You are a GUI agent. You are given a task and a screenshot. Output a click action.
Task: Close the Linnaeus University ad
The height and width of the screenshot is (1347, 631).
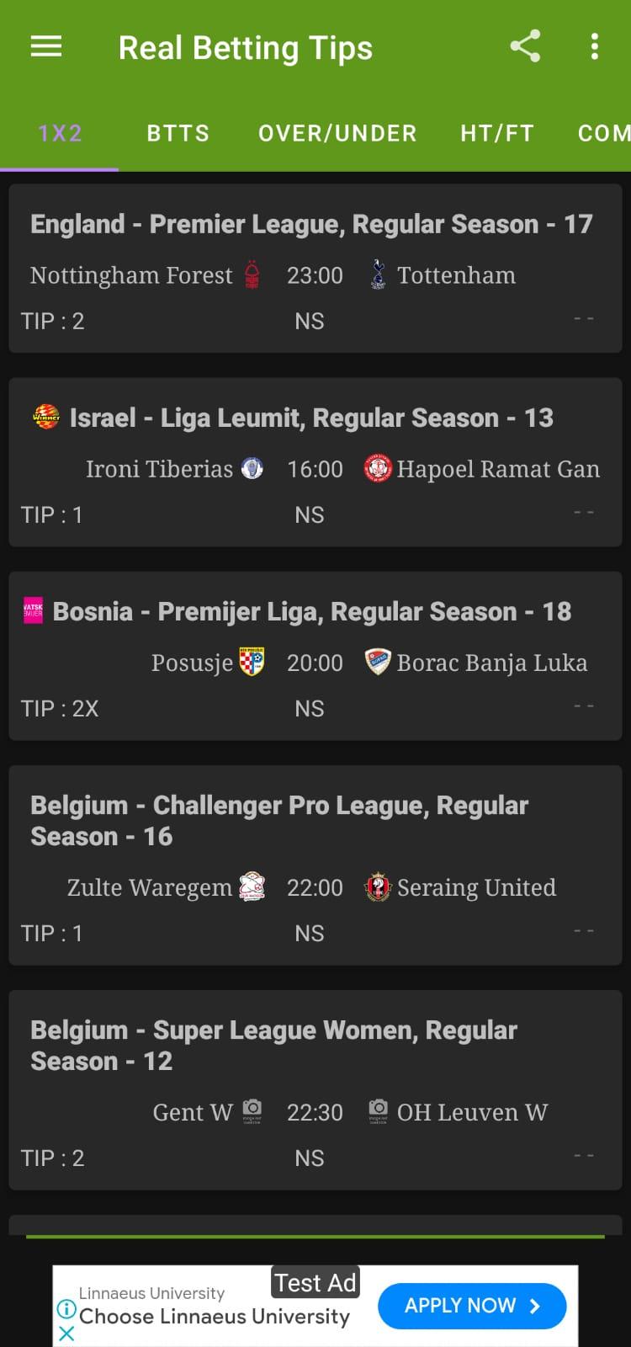pos(66,1334)
